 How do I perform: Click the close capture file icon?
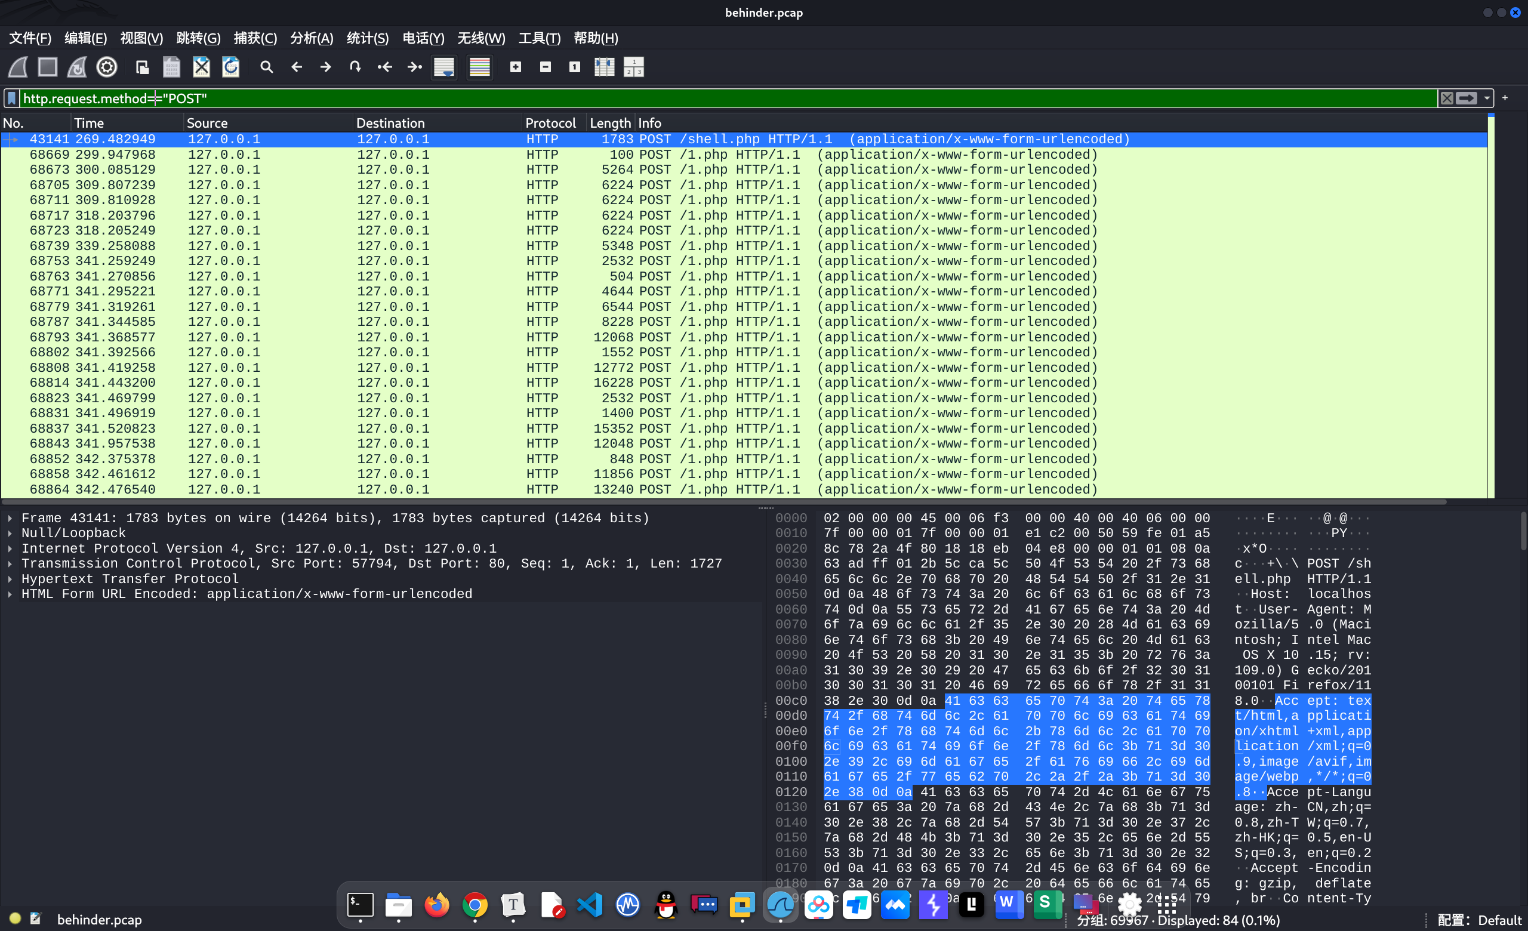[201, 67]
